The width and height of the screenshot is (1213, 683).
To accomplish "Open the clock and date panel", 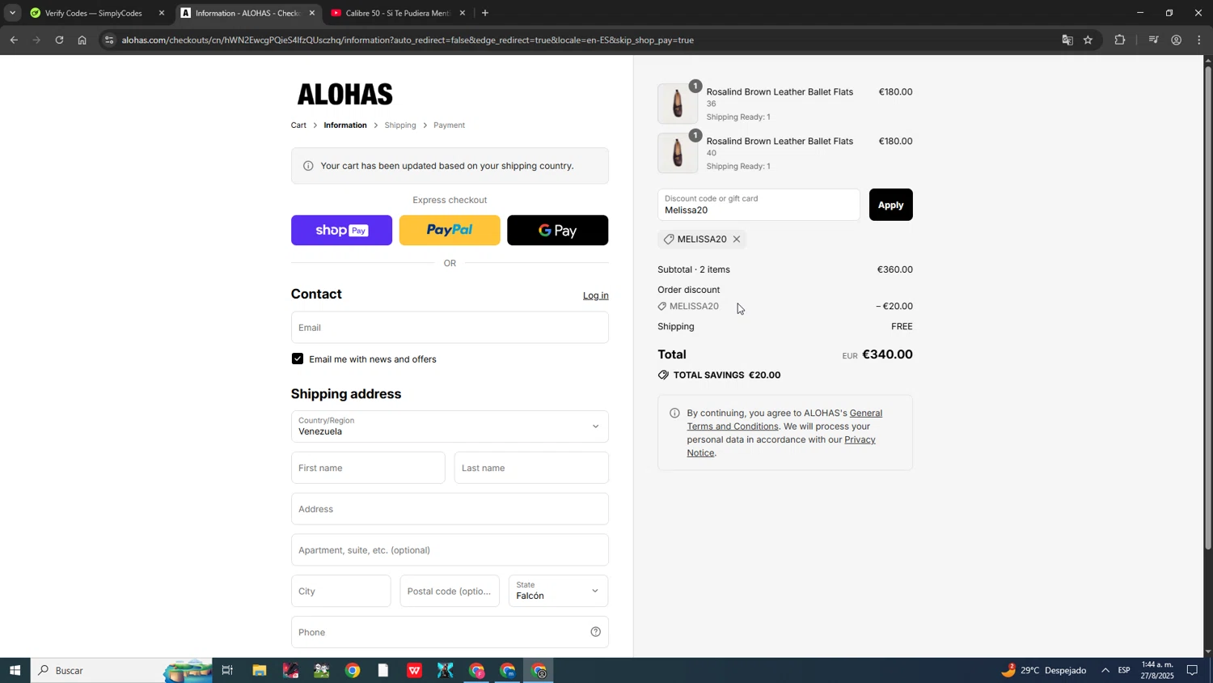I will click(1158, 671).
